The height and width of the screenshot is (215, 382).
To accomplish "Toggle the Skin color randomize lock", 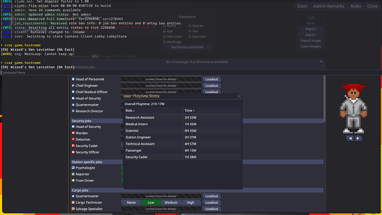I will tap(164, 36).
